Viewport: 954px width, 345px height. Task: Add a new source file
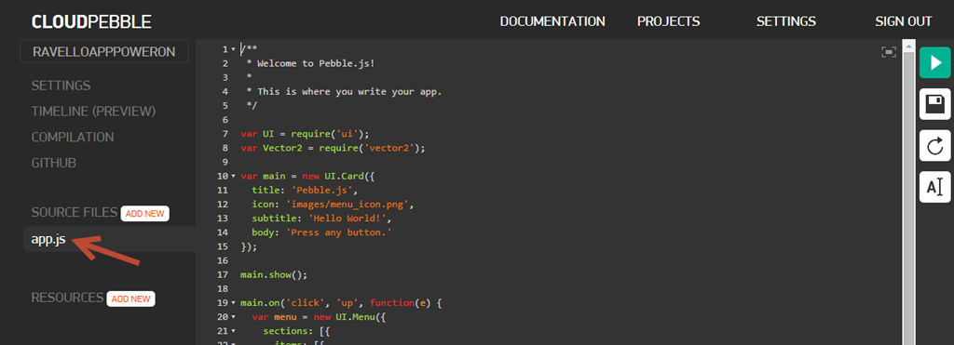click(144, 213)
